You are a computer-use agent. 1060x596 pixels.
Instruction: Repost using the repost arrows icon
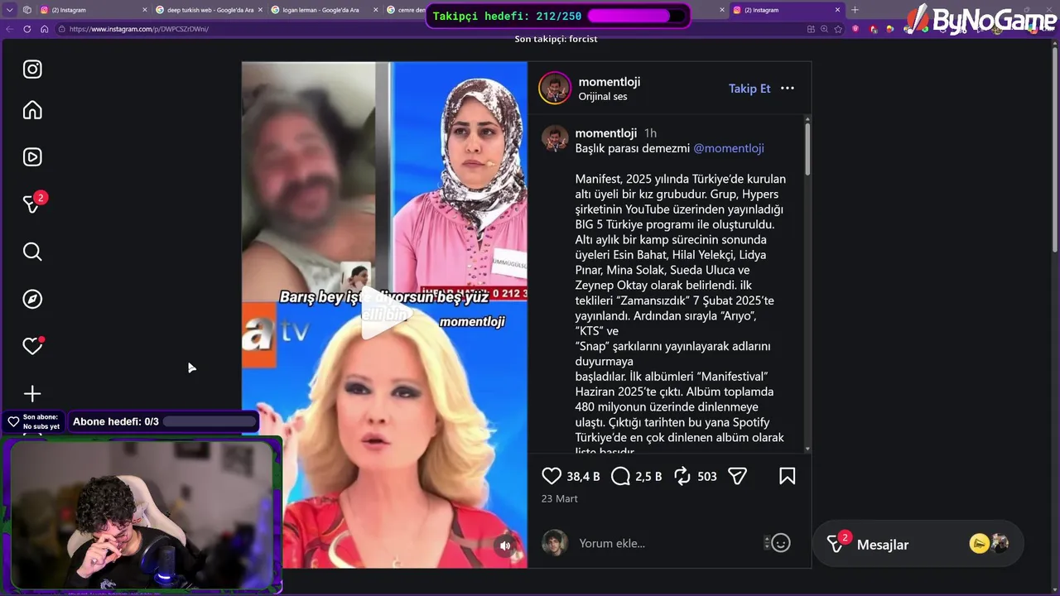(682, 476)
